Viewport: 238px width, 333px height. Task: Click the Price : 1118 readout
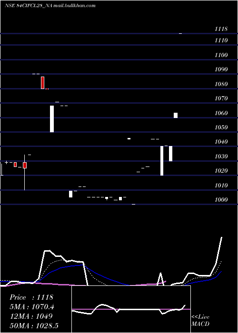(31, 297)
